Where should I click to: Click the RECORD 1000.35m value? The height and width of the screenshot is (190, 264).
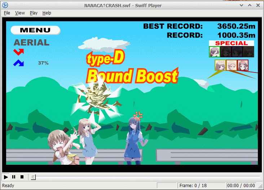coord(236,35)
